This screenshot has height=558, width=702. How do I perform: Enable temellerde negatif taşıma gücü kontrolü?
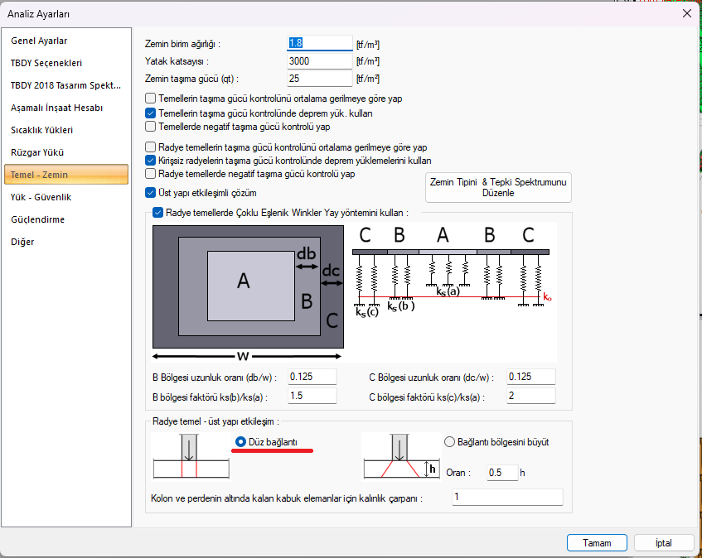pyautogui.click(x=151, y=127)
